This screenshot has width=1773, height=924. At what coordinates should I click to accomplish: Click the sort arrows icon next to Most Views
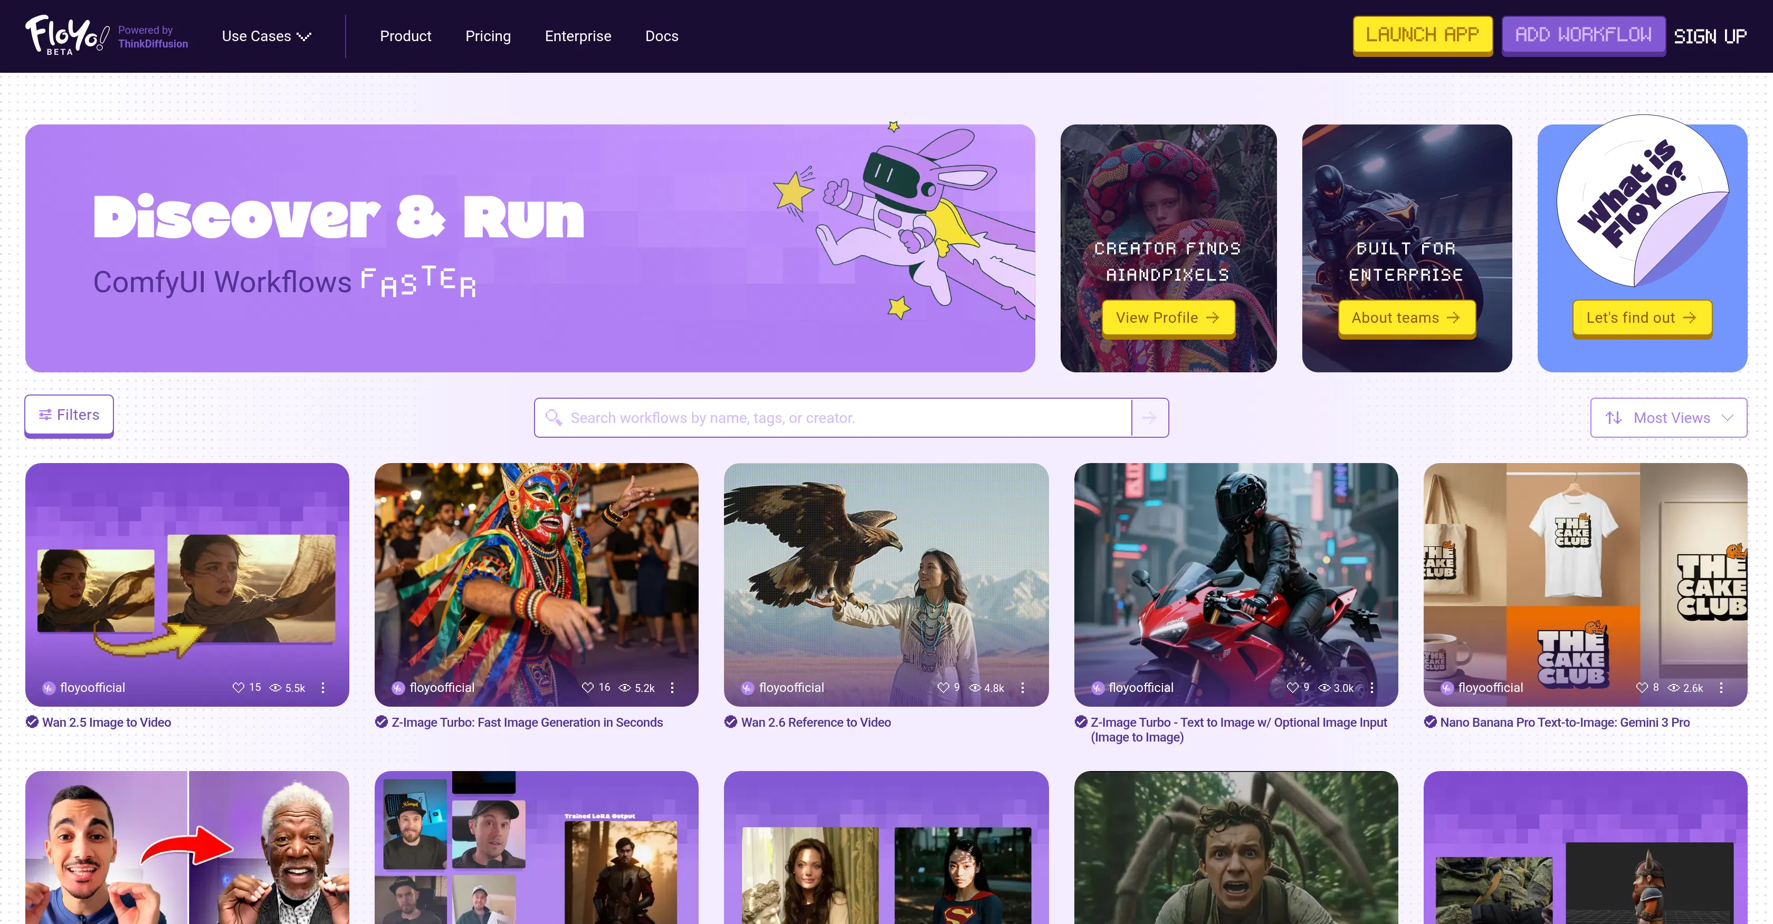pos(1615,417)
